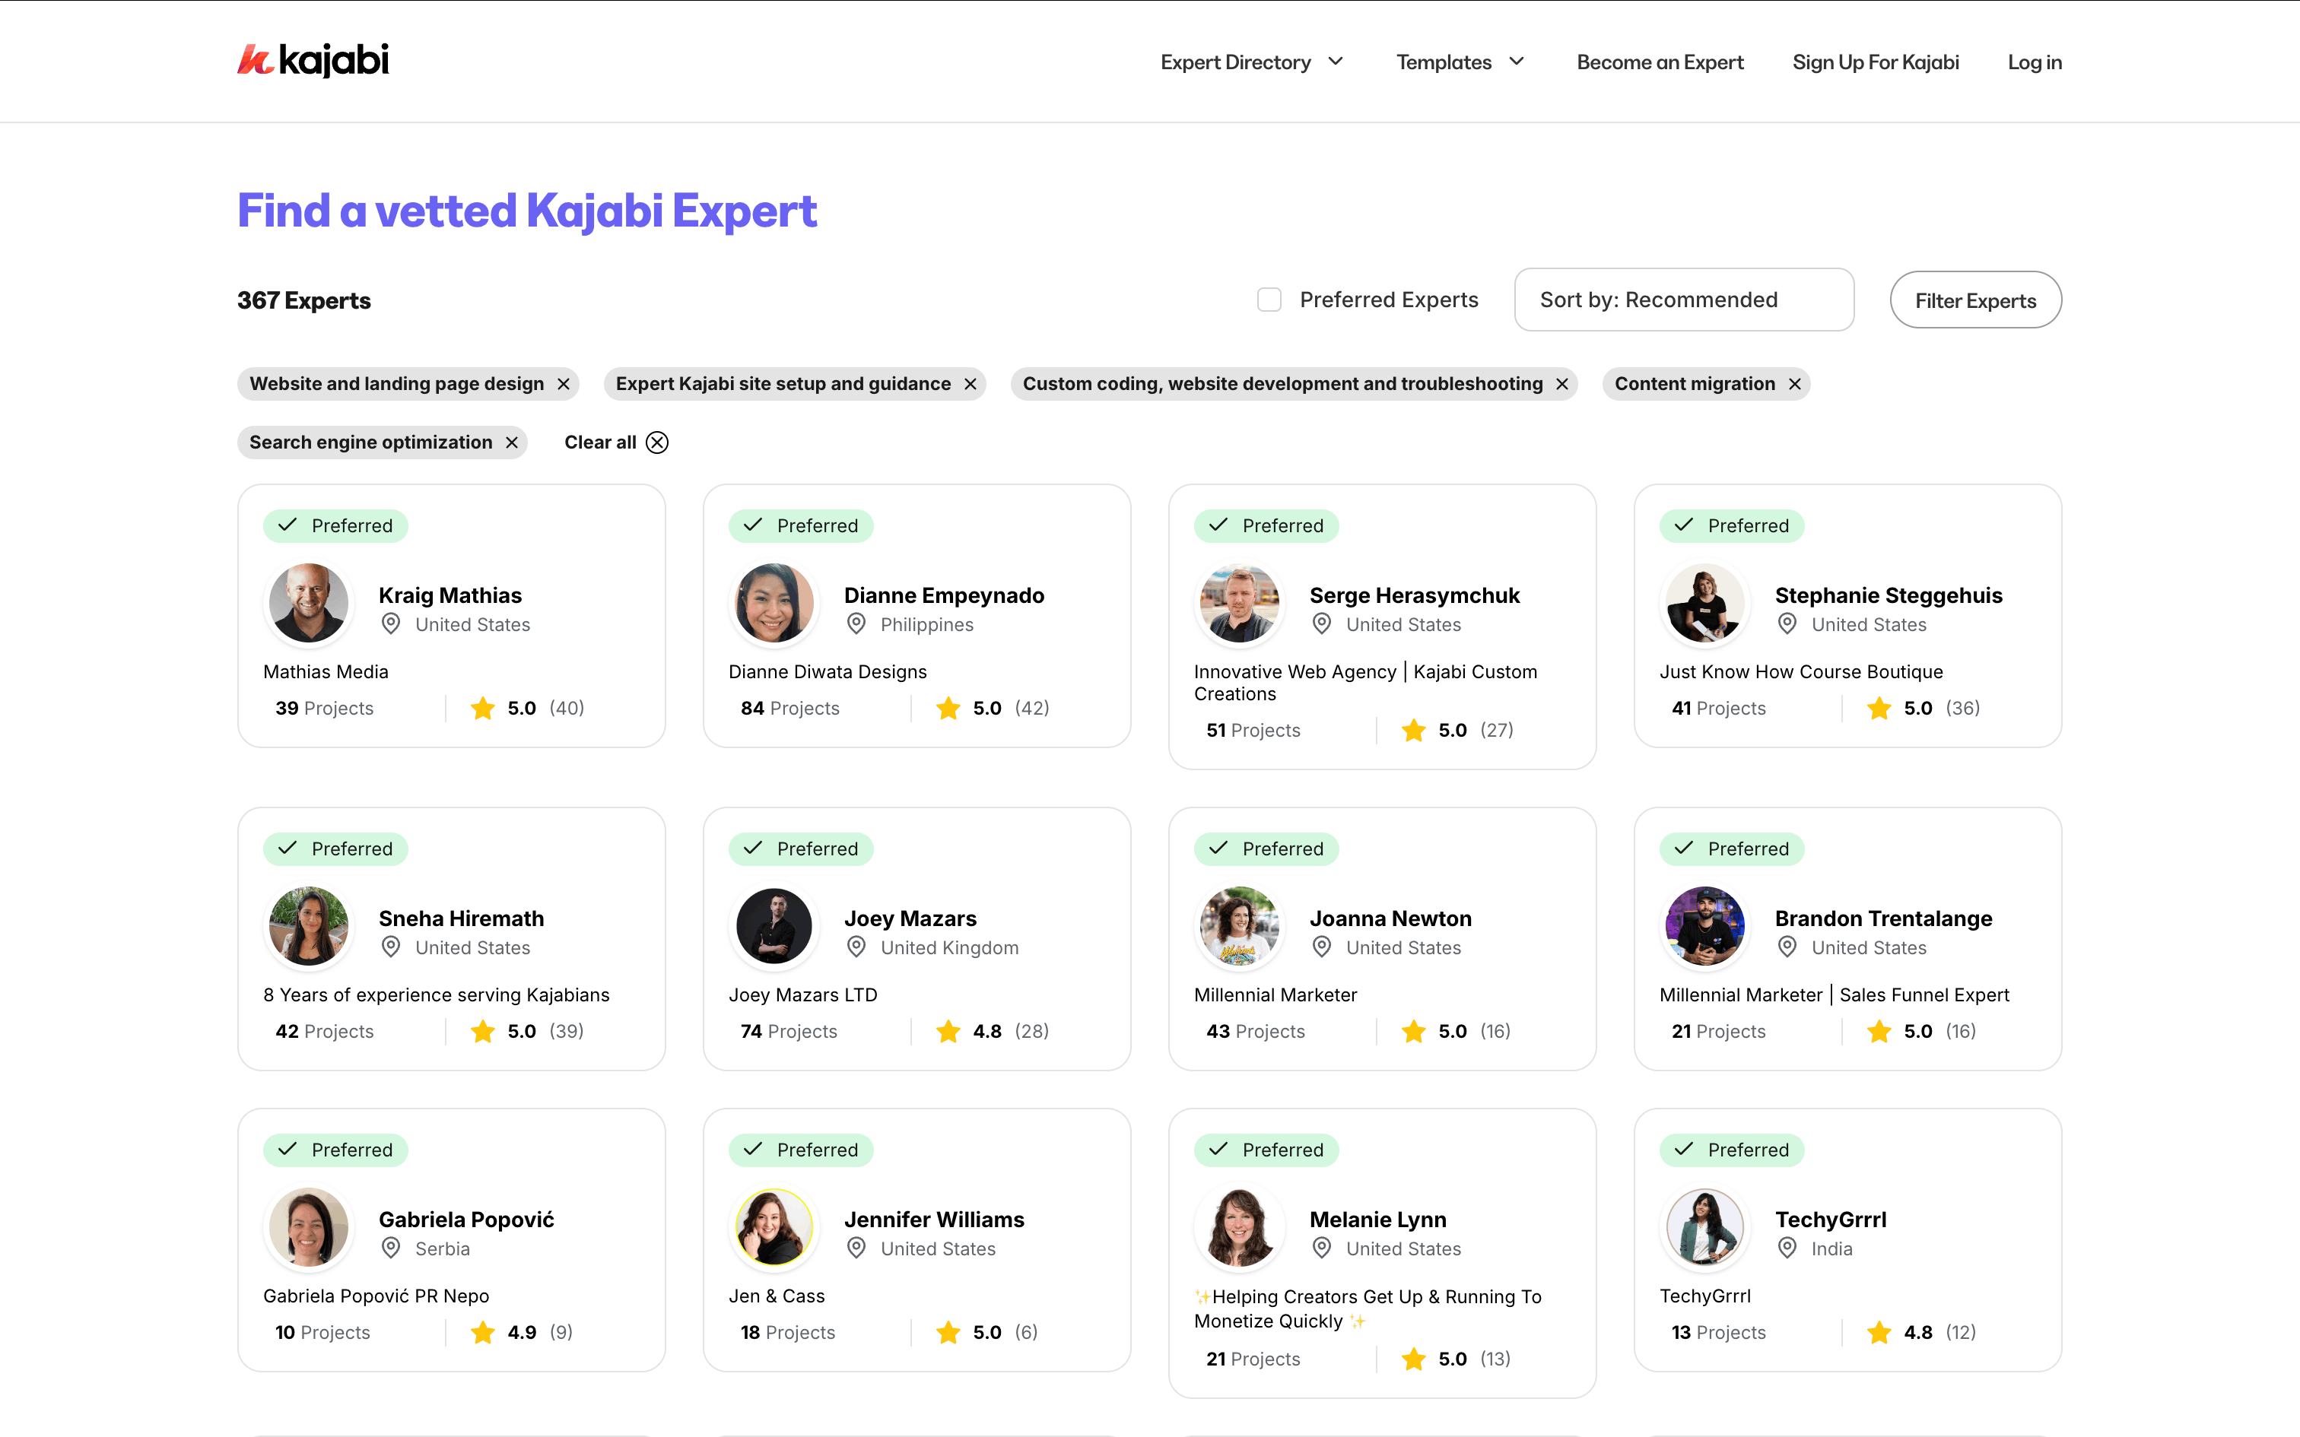Click TechyGrrrl's profile avatar
The width and height of the screenshot is (2300, 1437).
tap(1704, 1228)
